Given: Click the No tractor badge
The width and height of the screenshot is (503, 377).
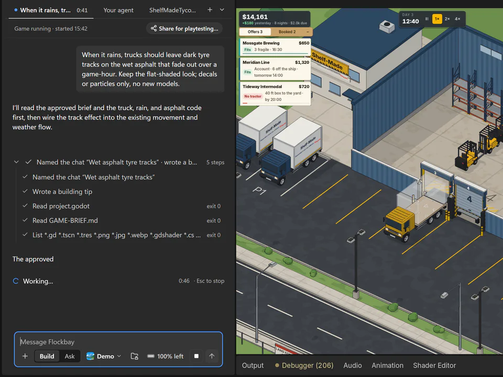Looking at the screenshot, I should pyautogui.click(x=253, y=96).
